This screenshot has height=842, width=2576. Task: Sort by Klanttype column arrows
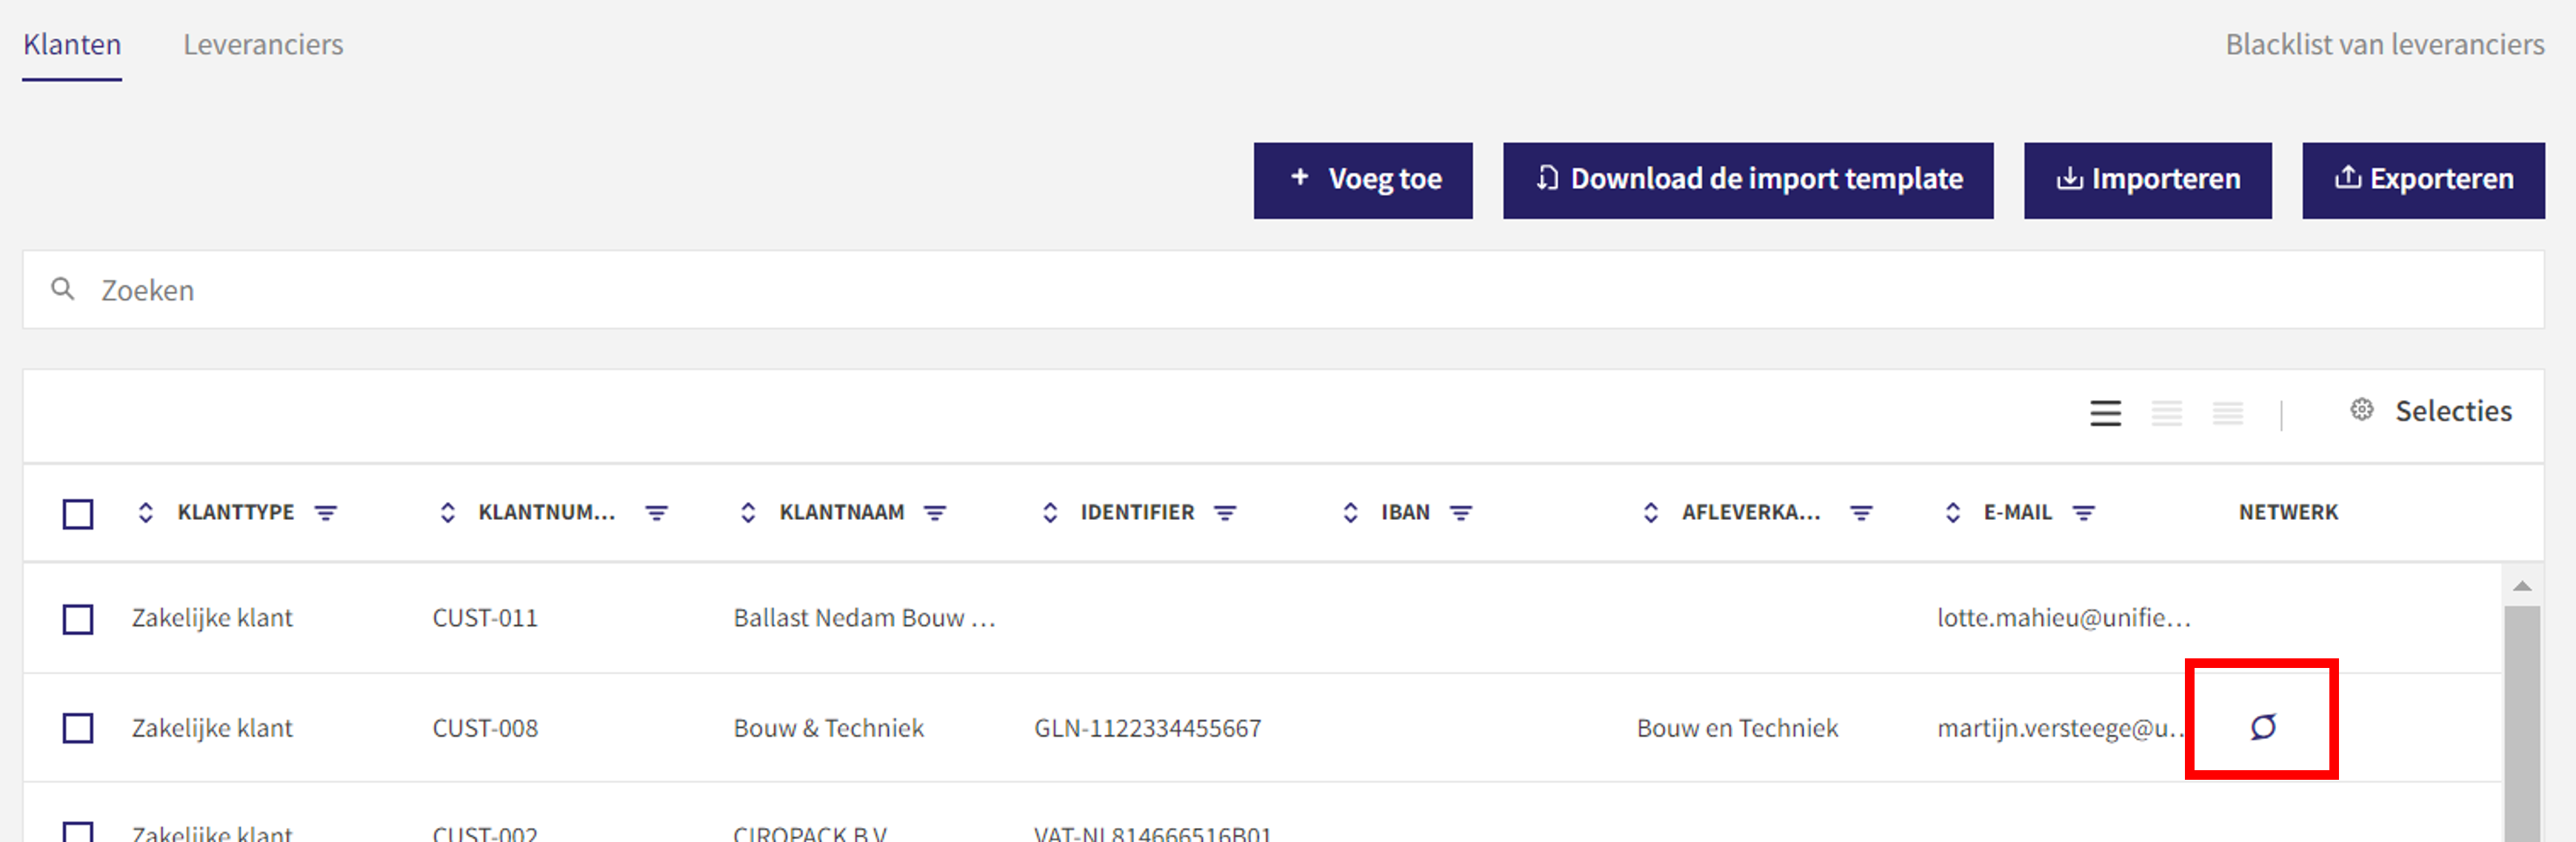click(x=146, y=513)
